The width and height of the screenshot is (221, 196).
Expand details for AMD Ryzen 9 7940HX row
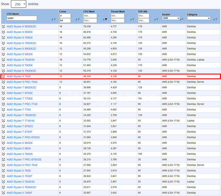tap(3, 60)
